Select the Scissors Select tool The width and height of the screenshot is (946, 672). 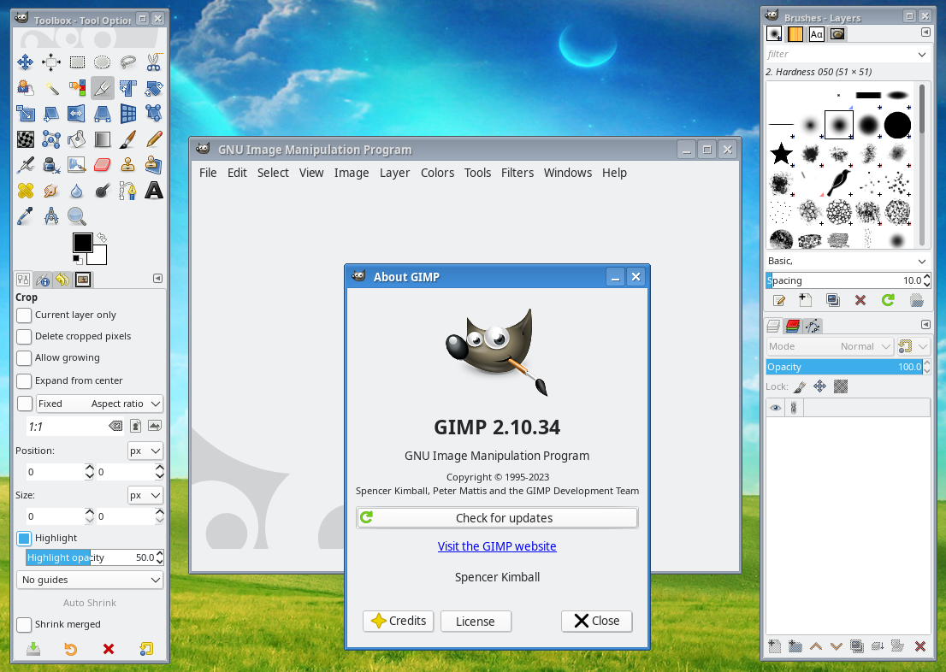tap(154, 62)
